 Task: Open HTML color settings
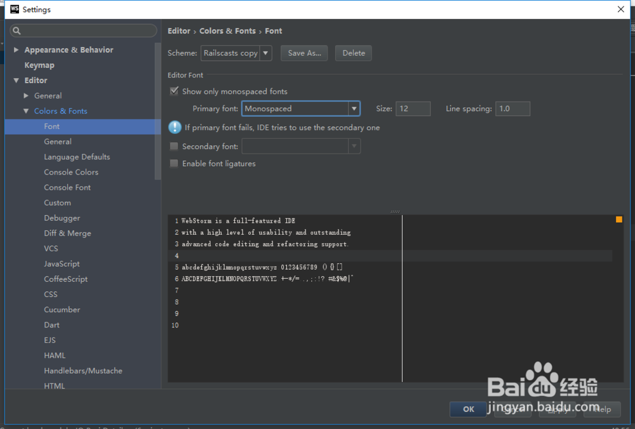[x=54, y=386]
